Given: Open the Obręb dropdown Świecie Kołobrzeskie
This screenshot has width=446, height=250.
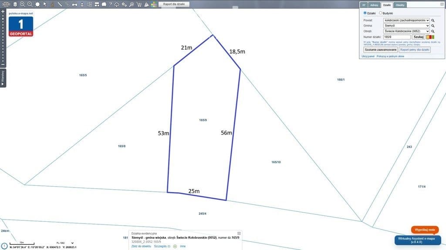Looking at the screenshot, I should pos(406,31).
